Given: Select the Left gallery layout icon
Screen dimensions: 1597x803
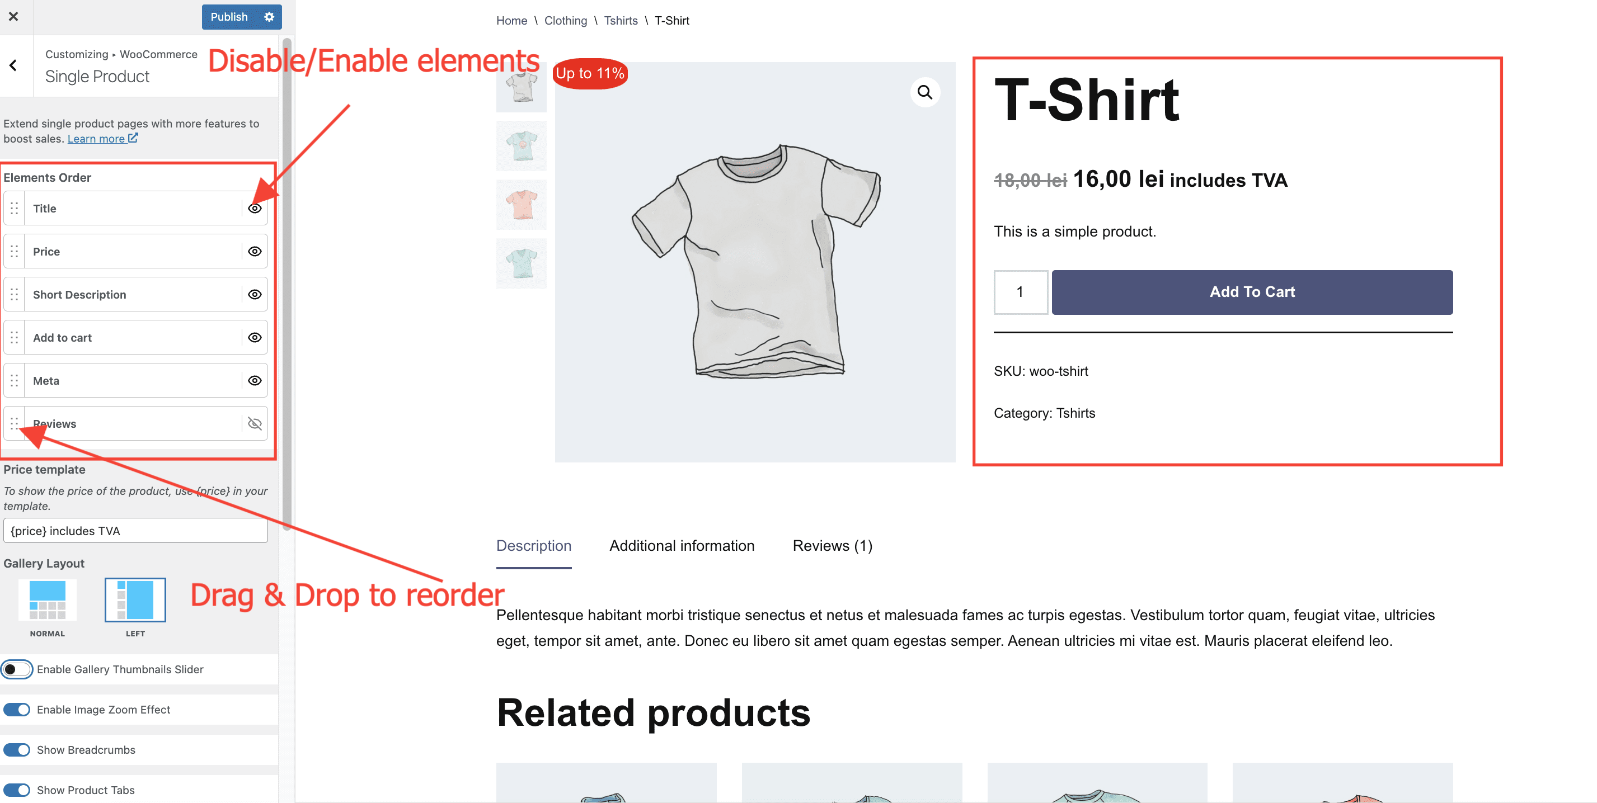Looking at the screenshot, I should click(x=135, y=600).
